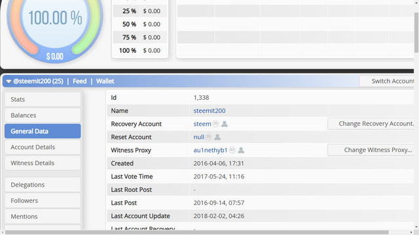Screen dimensions: 419x235
Task: Select Last Vote Time 2017-05-24, 11:16
Action: click(x=219, y=177)
